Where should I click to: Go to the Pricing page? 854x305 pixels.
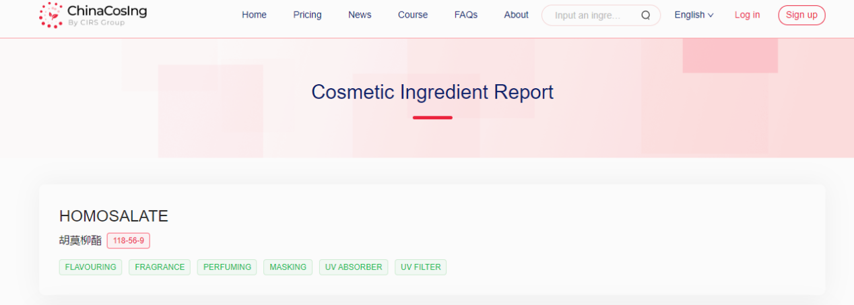307,15
